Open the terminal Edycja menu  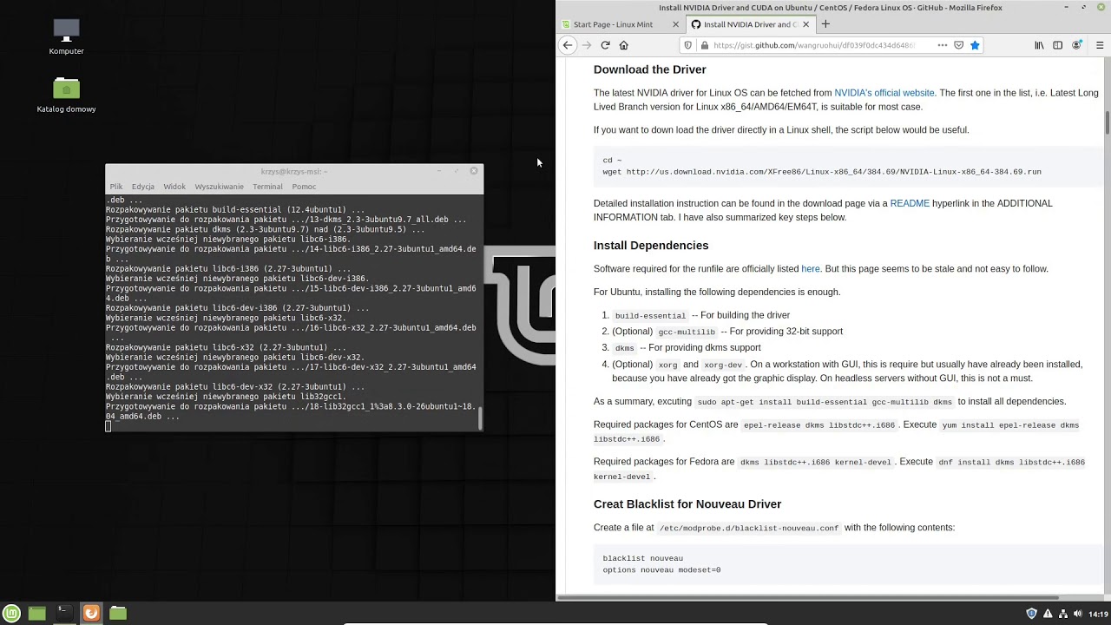coord(142,187)
